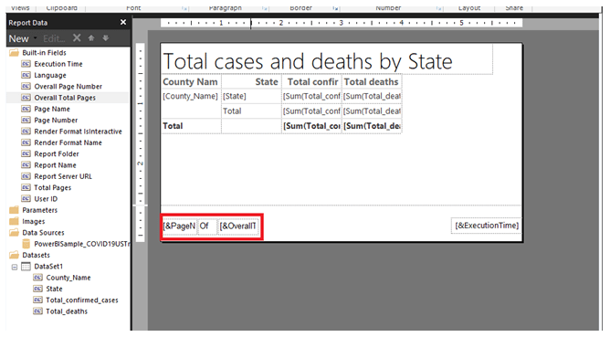Select the Total Pages field
Image resolution: width=610 pixels, height=337 pixels.
point(53,188)
